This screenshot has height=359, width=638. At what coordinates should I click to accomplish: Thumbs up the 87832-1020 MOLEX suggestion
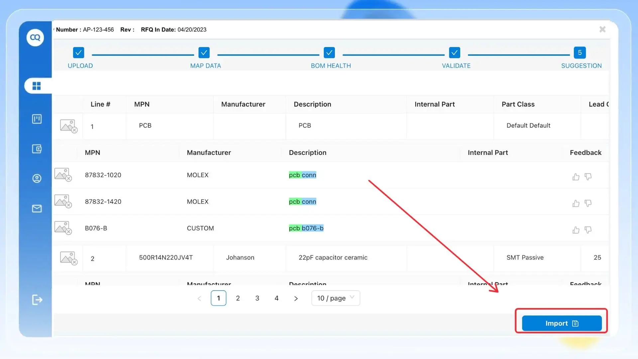[x=576, y=177]
